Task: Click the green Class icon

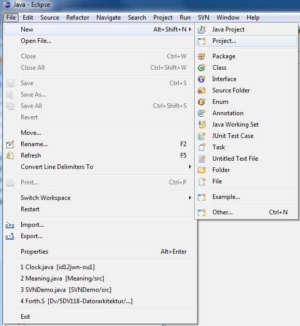Action: pos(202,68)
